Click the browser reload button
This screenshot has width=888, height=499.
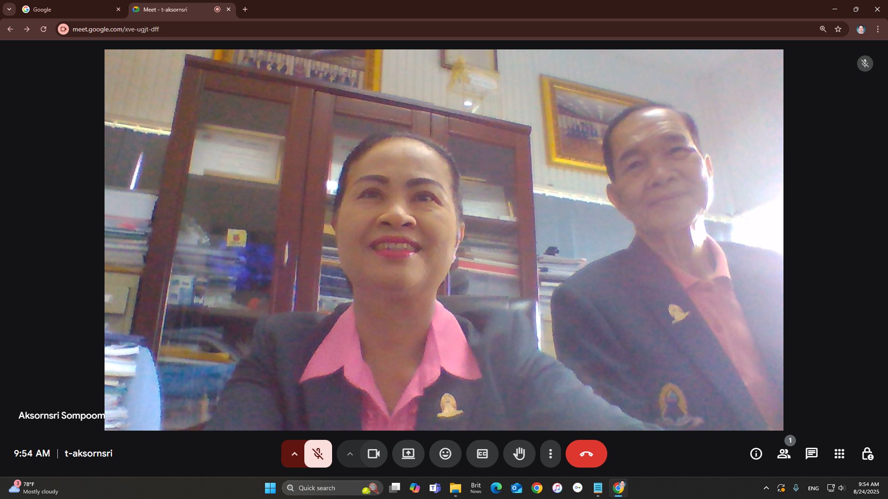43,29
